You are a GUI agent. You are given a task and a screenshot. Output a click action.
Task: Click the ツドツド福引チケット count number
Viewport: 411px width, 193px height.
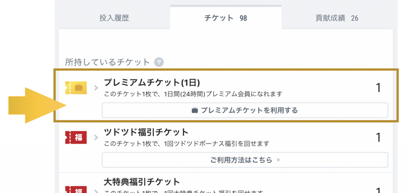pos(378,138)
